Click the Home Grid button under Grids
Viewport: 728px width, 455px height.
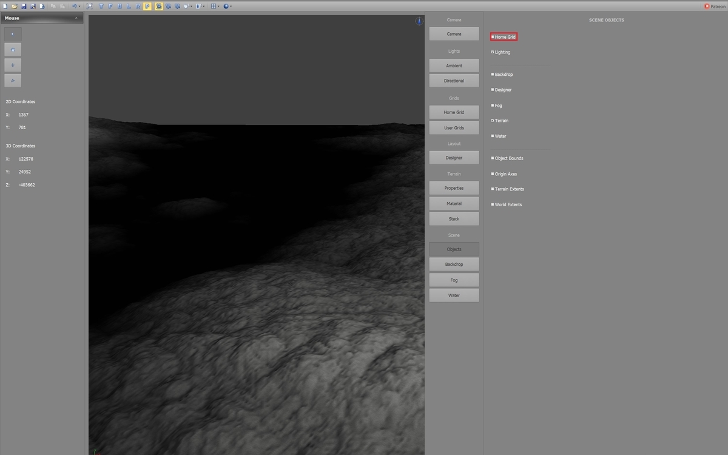[x=454, y=112]
